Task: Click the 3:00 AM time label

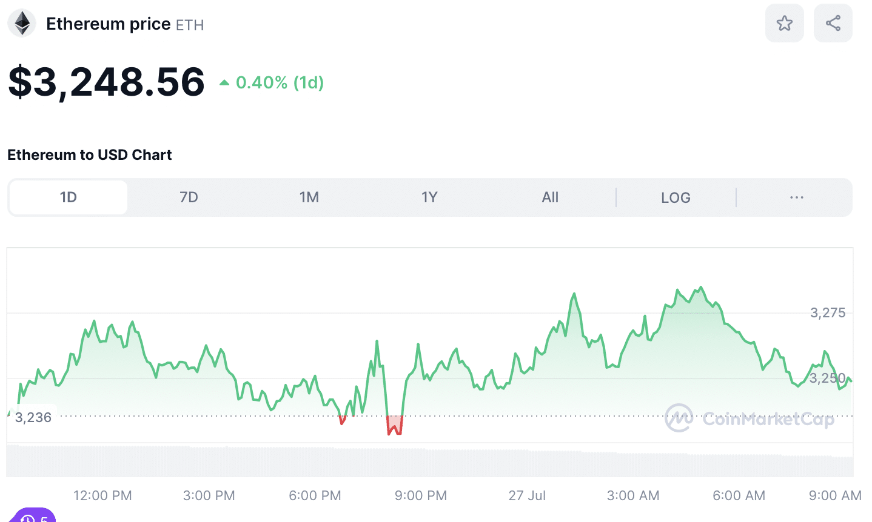Action: (633, 495)
